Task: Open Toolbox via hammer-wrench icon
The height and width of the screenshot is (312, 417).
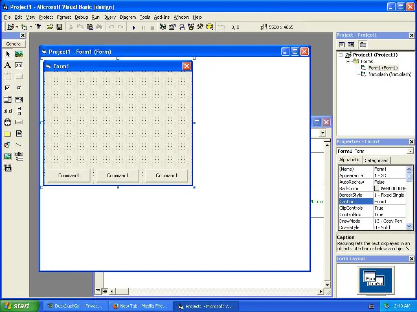Action: pos(200,27)
